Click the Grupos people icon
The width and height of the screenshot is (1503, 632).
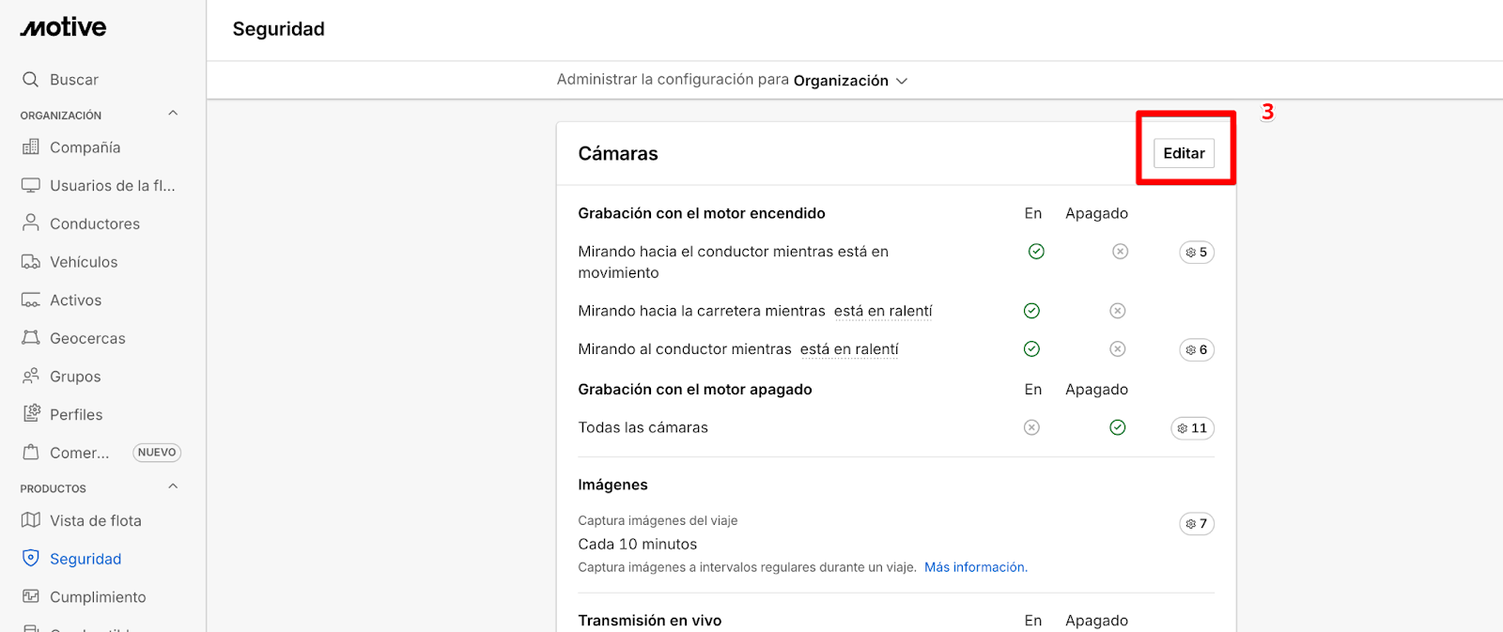coord(31,376)
